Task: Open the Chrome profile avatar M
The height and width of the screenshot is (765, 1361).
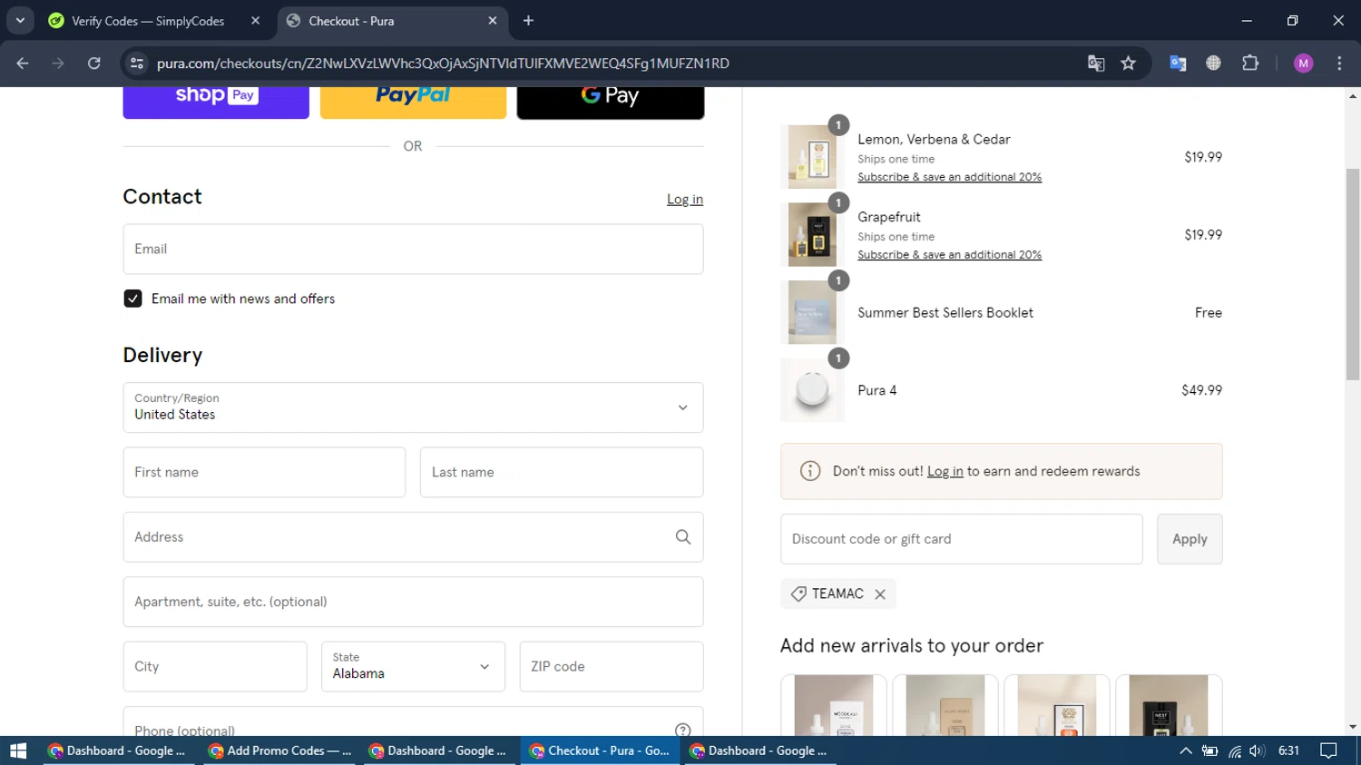Action: 1304,64
